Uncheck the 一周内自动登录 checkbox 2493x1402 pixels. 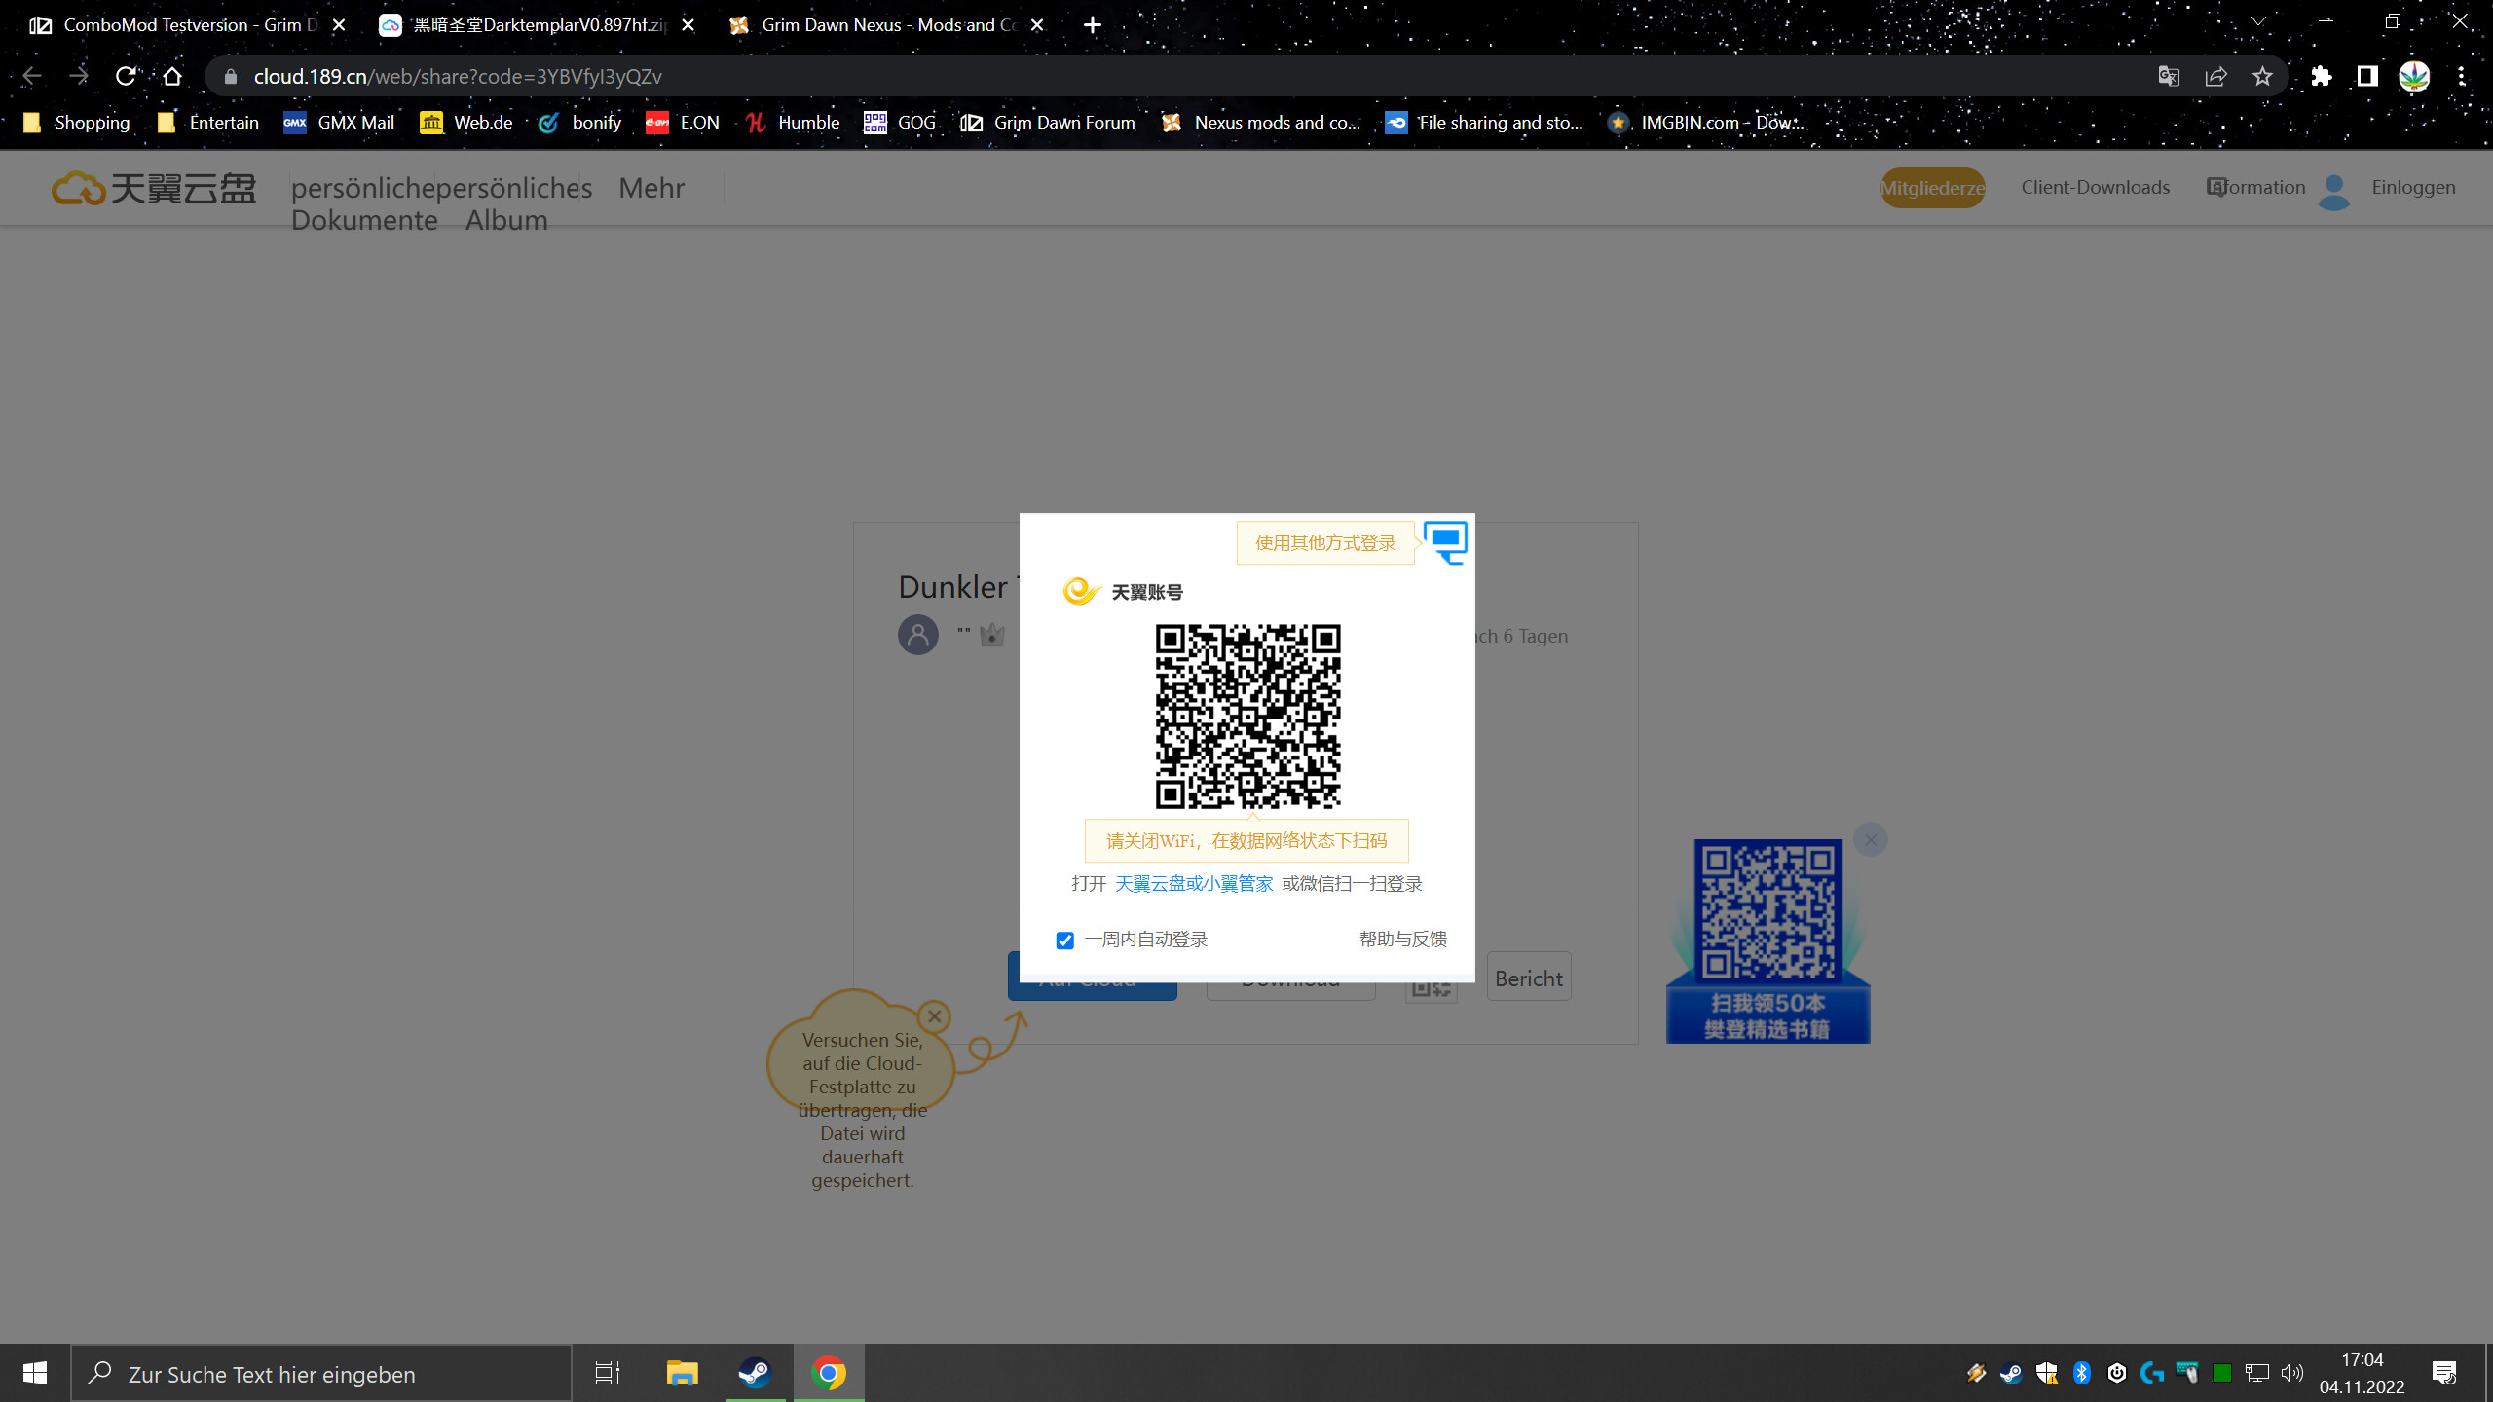[x=1064, y=941]
